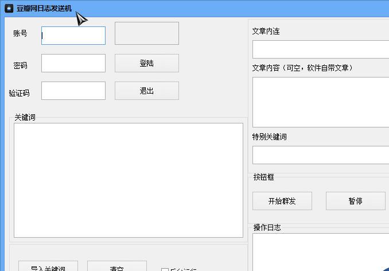Click the app icon in title bar
The height and width of the screenshot is (271, 389).
[9, 8]
